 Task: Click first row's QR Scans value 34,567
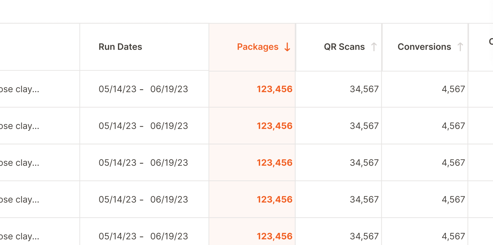(364, 89)
